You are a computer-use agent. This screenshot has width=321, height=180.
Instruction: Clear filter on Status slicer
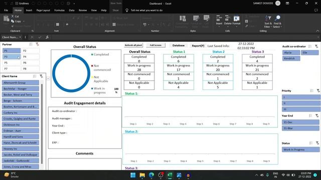pos(317,143)
